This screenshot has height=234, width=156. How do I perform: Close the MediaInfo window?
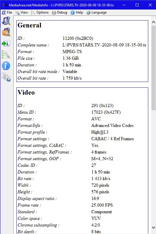click(x=150, y=5)
